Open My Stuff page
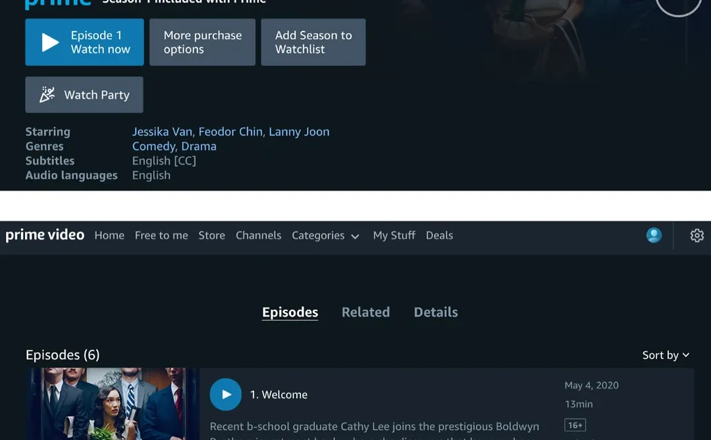The height and width of the screenshot is (440, 711). [394, 235]
